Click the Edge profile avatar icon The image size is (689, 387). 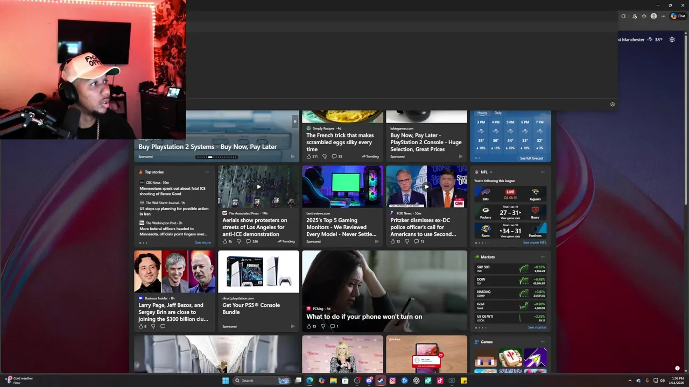click(x=653, y=16)
